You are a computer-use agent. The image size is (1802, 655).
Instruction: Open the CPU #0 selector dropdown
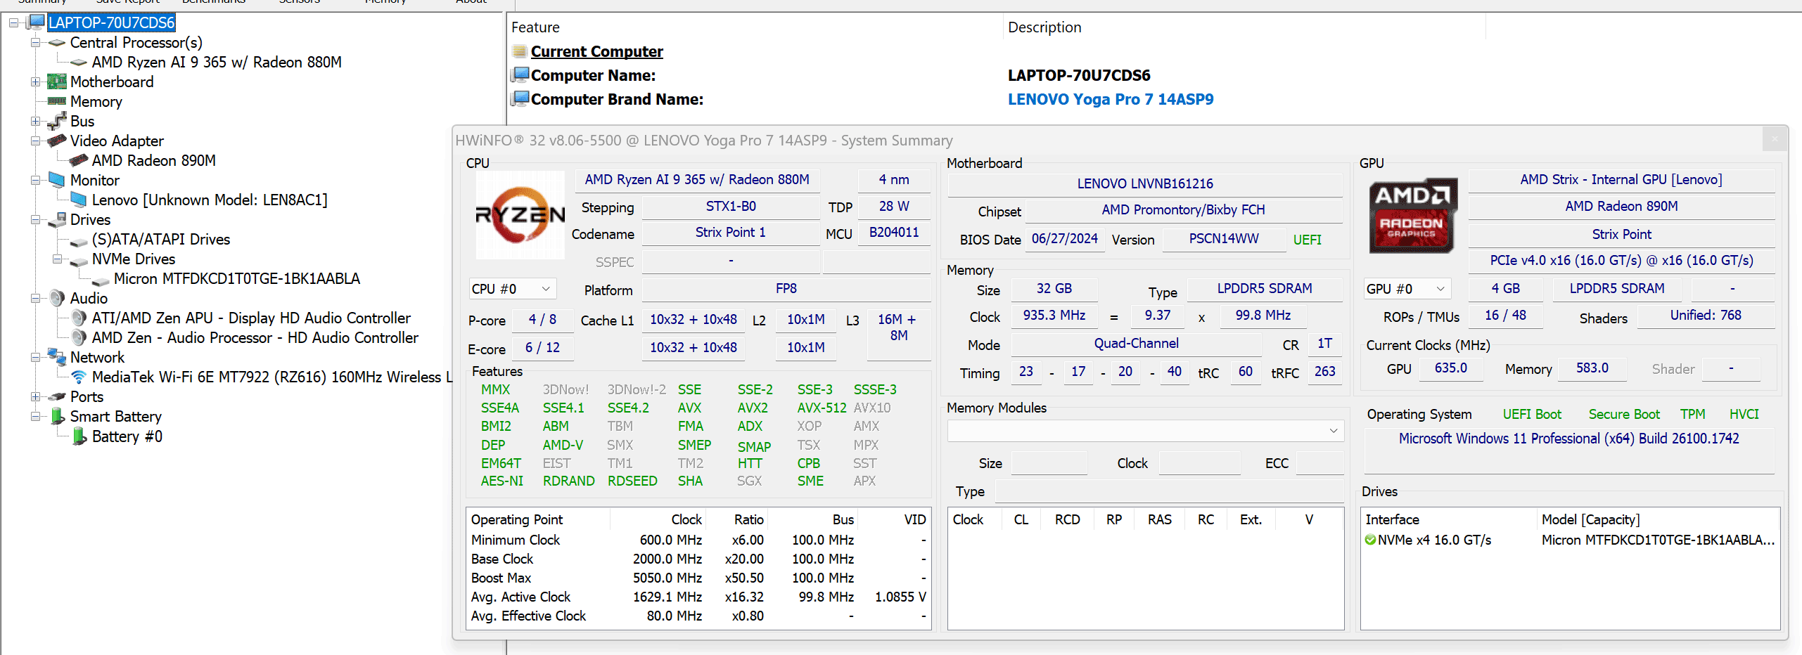coord(545,288)
